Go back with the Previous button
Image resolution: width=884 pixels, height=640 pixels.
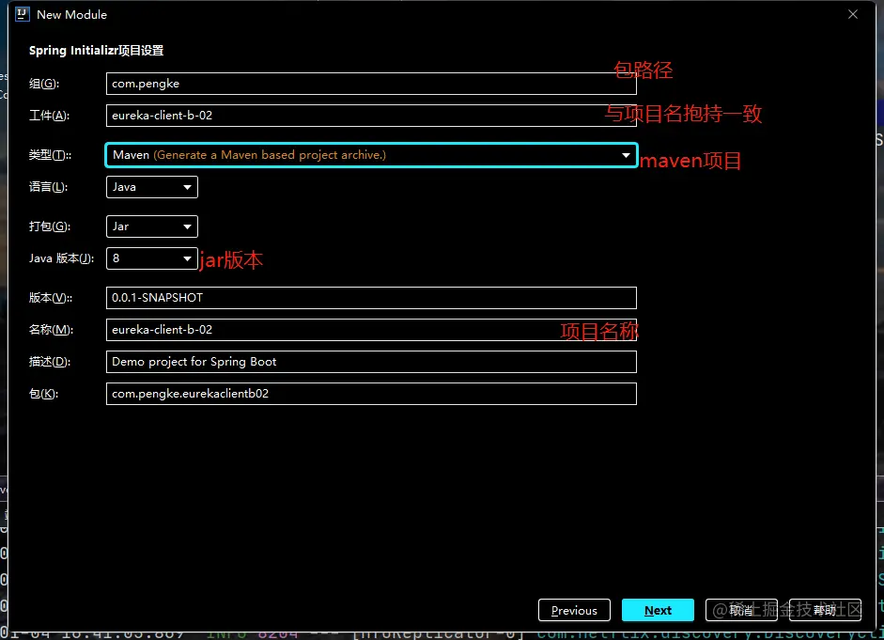pyautogui.click(x=574, y=610)
